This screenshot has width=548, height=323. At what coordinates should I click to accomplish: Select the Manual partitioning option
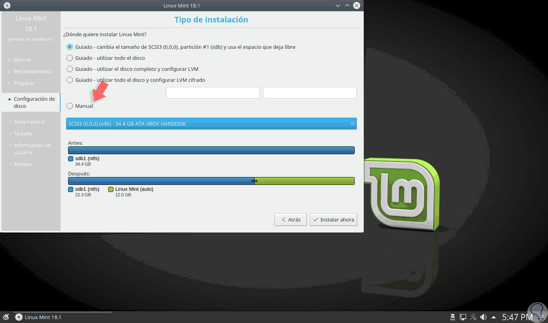point(80,106)
